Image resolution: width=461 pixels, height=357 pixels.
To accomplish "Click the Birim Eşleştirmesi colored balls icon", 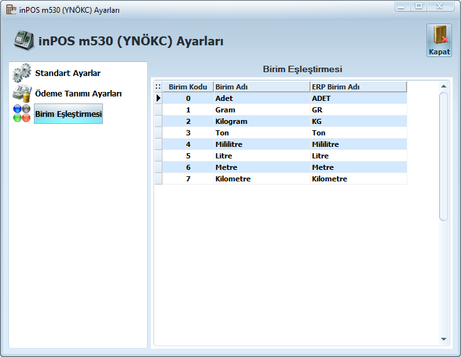I will 22,113.
